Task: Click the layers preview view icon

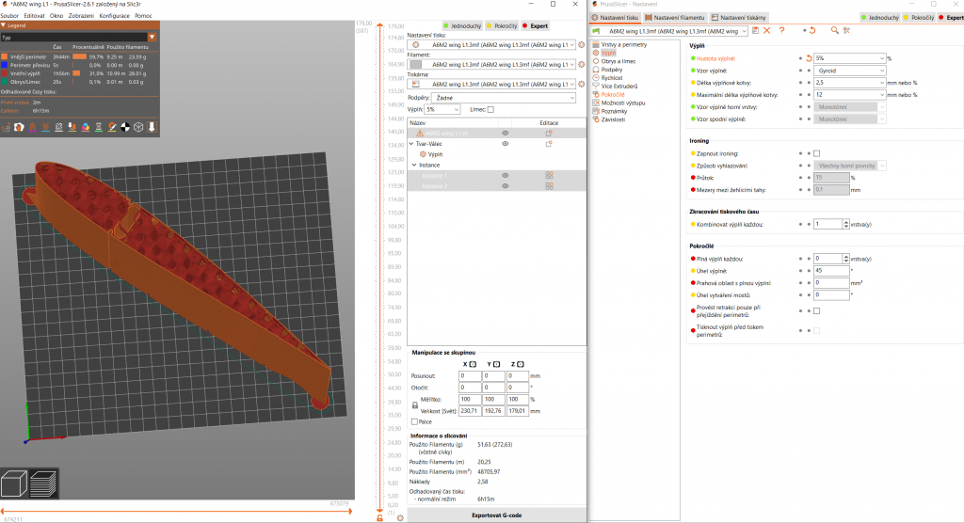Action: [x=45, y=484]
